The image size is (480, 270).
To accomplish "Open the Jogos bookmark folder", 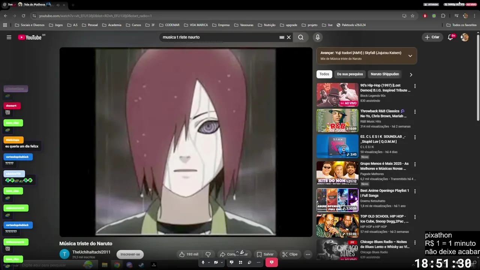I will (x=56, y=25).
